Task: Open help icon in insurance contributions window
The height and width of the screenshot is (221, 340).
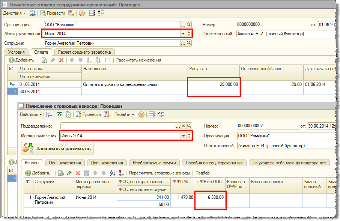Action: [x=141, y=114]
